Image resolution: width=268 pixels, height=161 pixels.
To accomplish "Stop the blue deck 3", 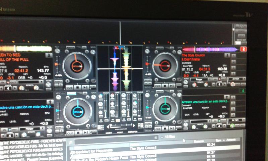I will [78, 132].
